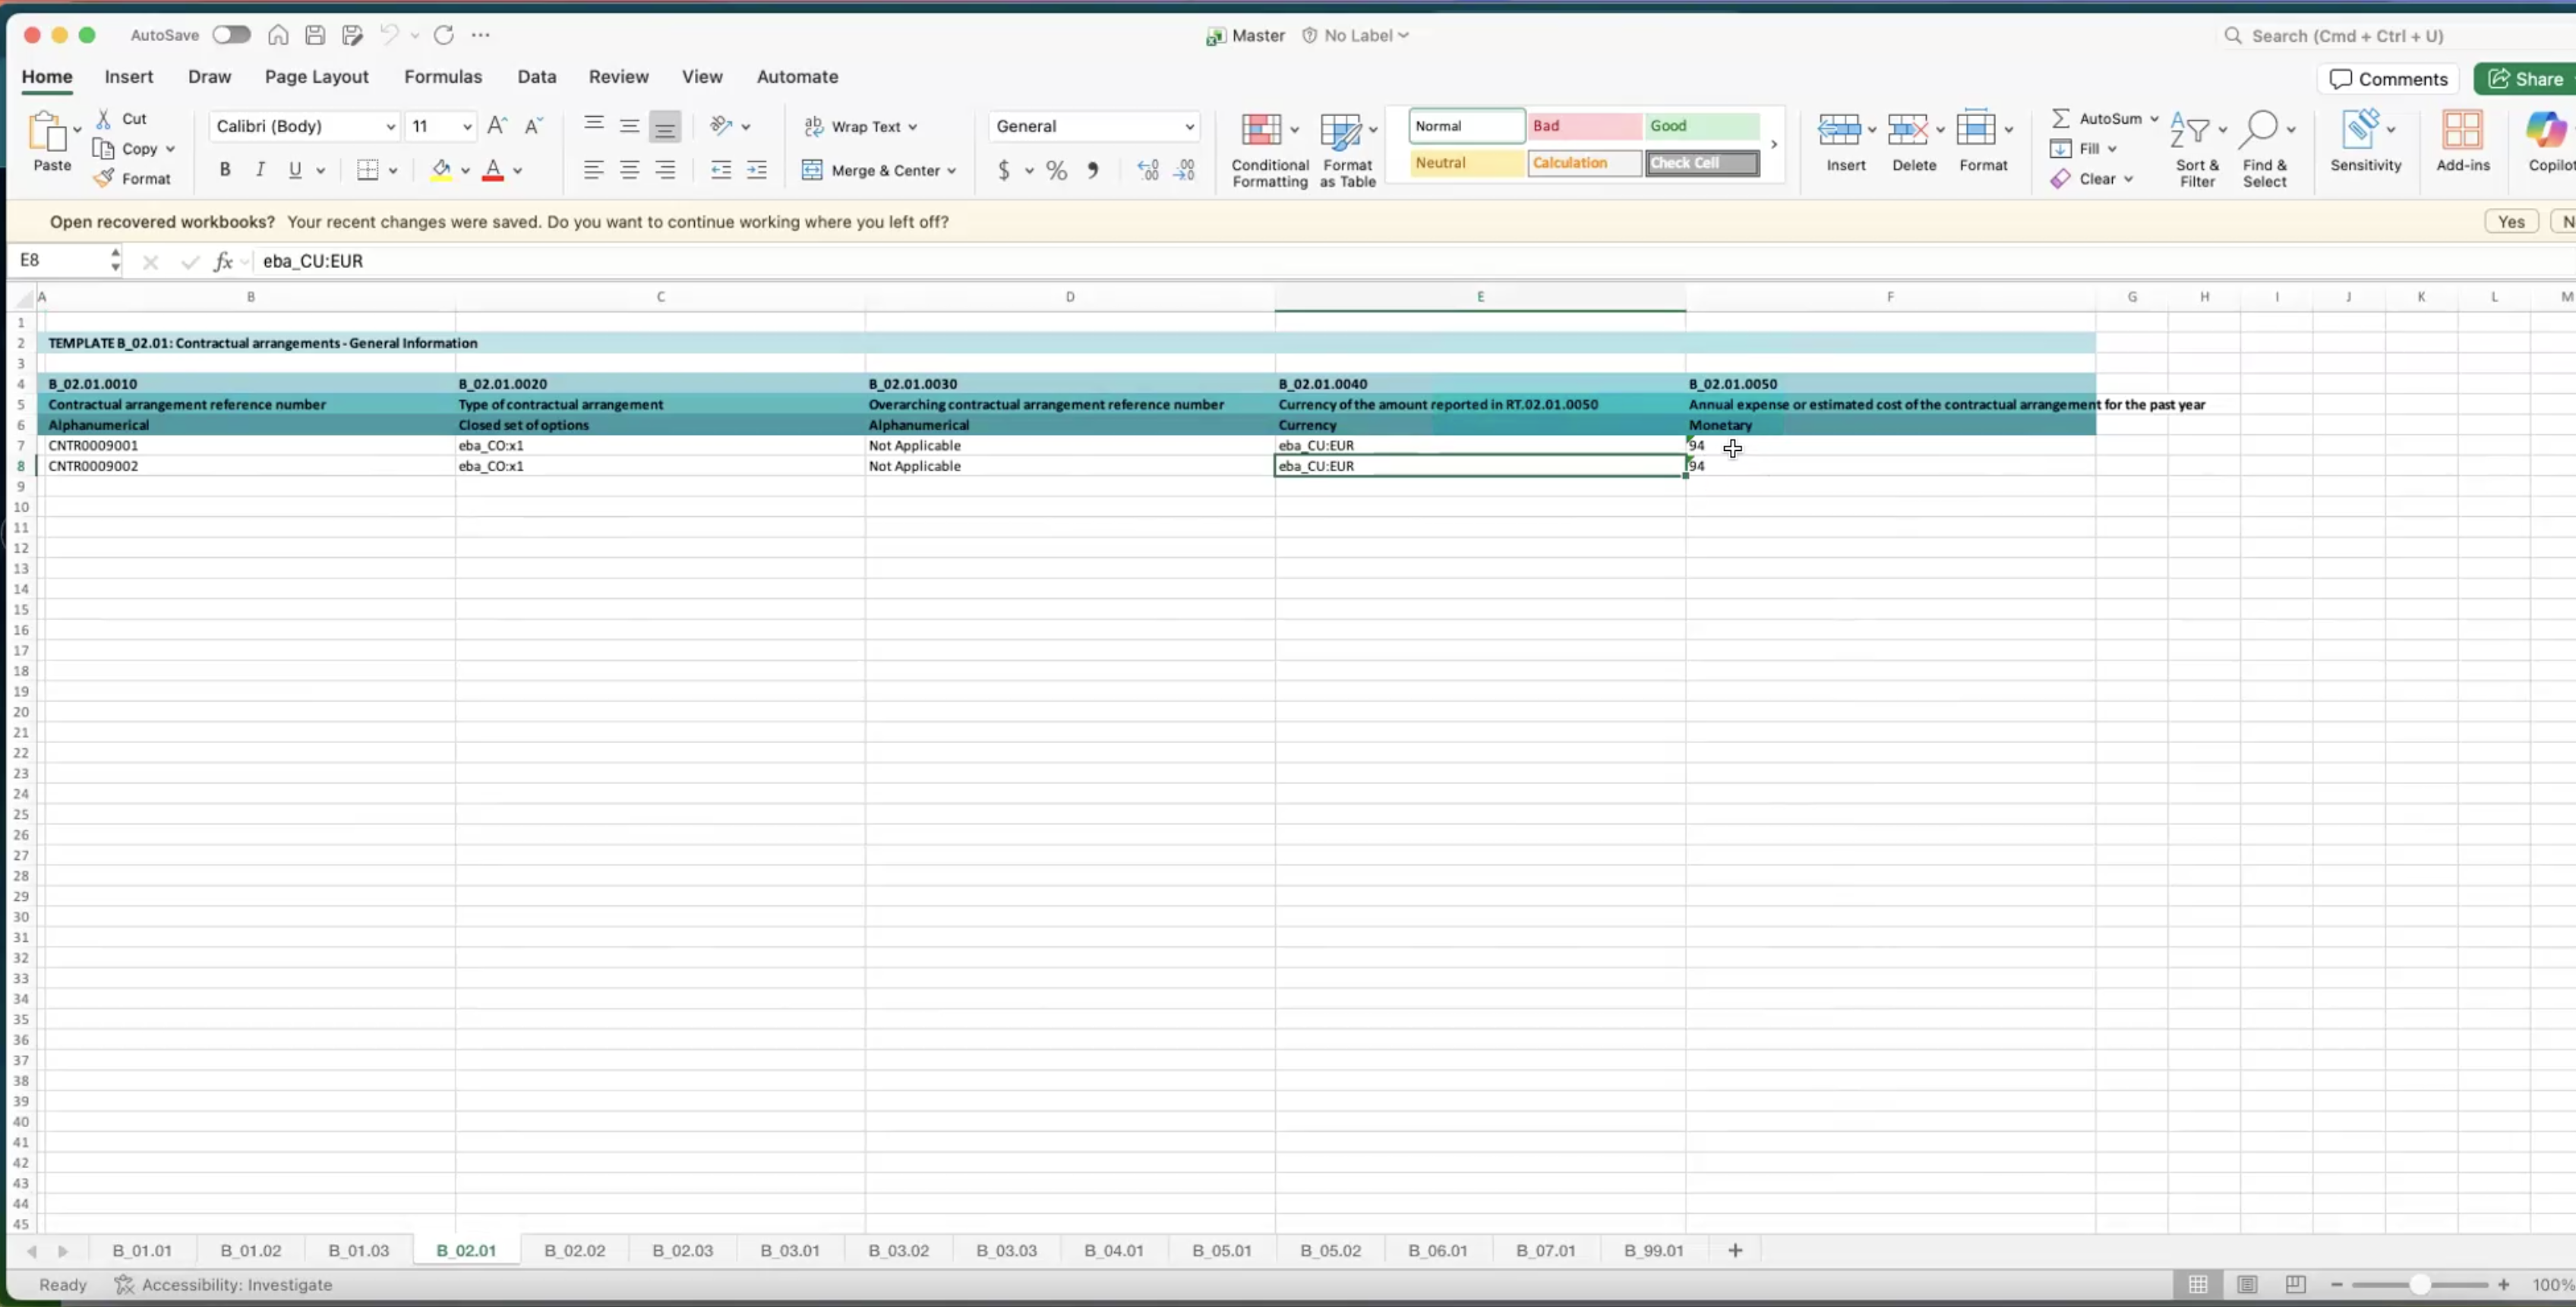Apply the Bad cell style
Viewport: 2576px width, 1307px height.
pos(1584,126)
